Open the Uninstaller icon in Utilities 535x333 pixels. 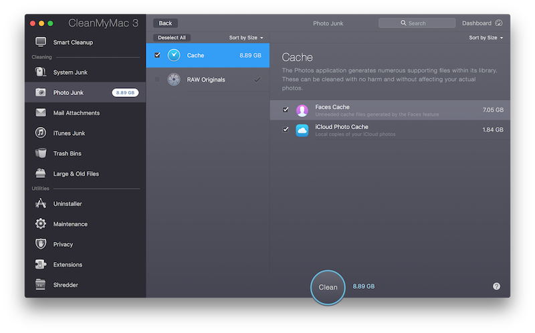click(41, 204)
